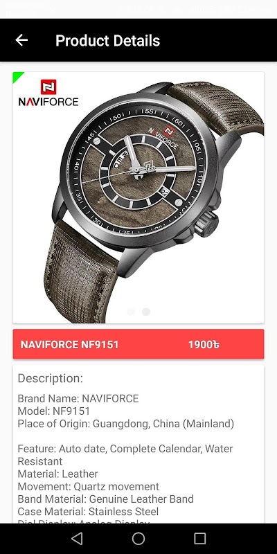Select the first image carousel dot

tap(131, 312)
